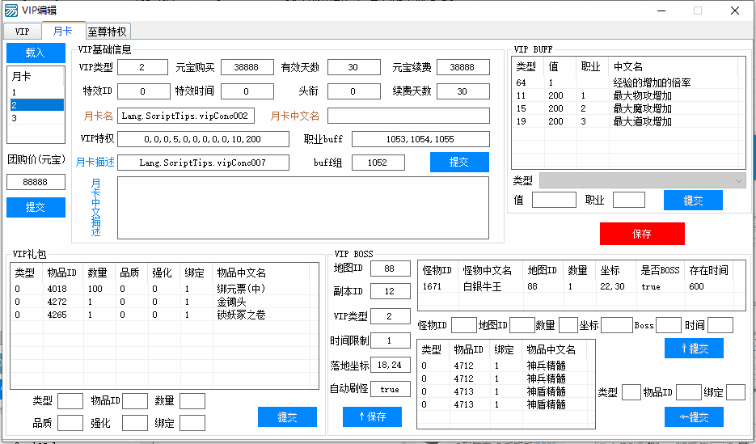This screenshot has width=756, height=444.
Task: Switch to the VIP tab
Action: click(x=22, y=32)
